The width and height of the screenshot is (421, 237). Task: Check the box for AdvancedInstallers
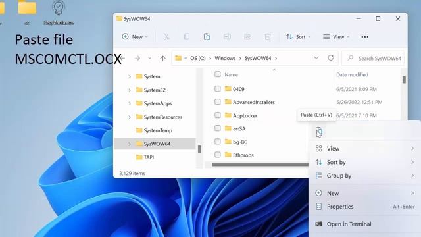tap(218, 101)
